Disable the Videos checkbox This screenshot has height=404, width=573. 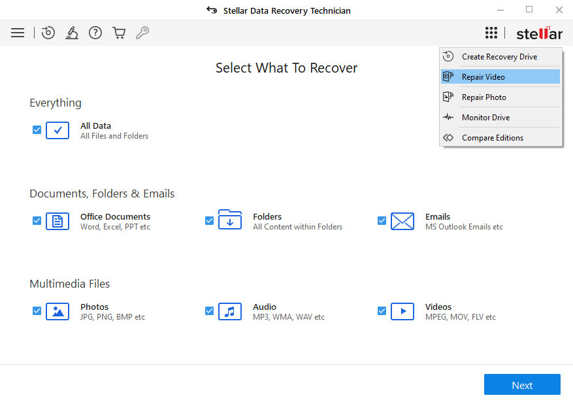(x=382, y=311)
